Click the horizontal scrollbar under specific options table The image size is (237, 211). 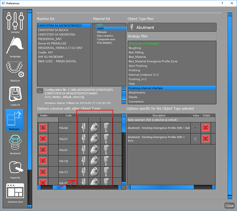click(162, 187)
